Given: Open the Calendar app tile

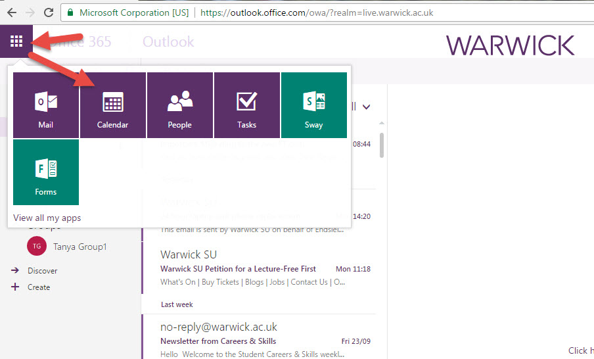Looking at the screenshot, I should coord(113,105).
